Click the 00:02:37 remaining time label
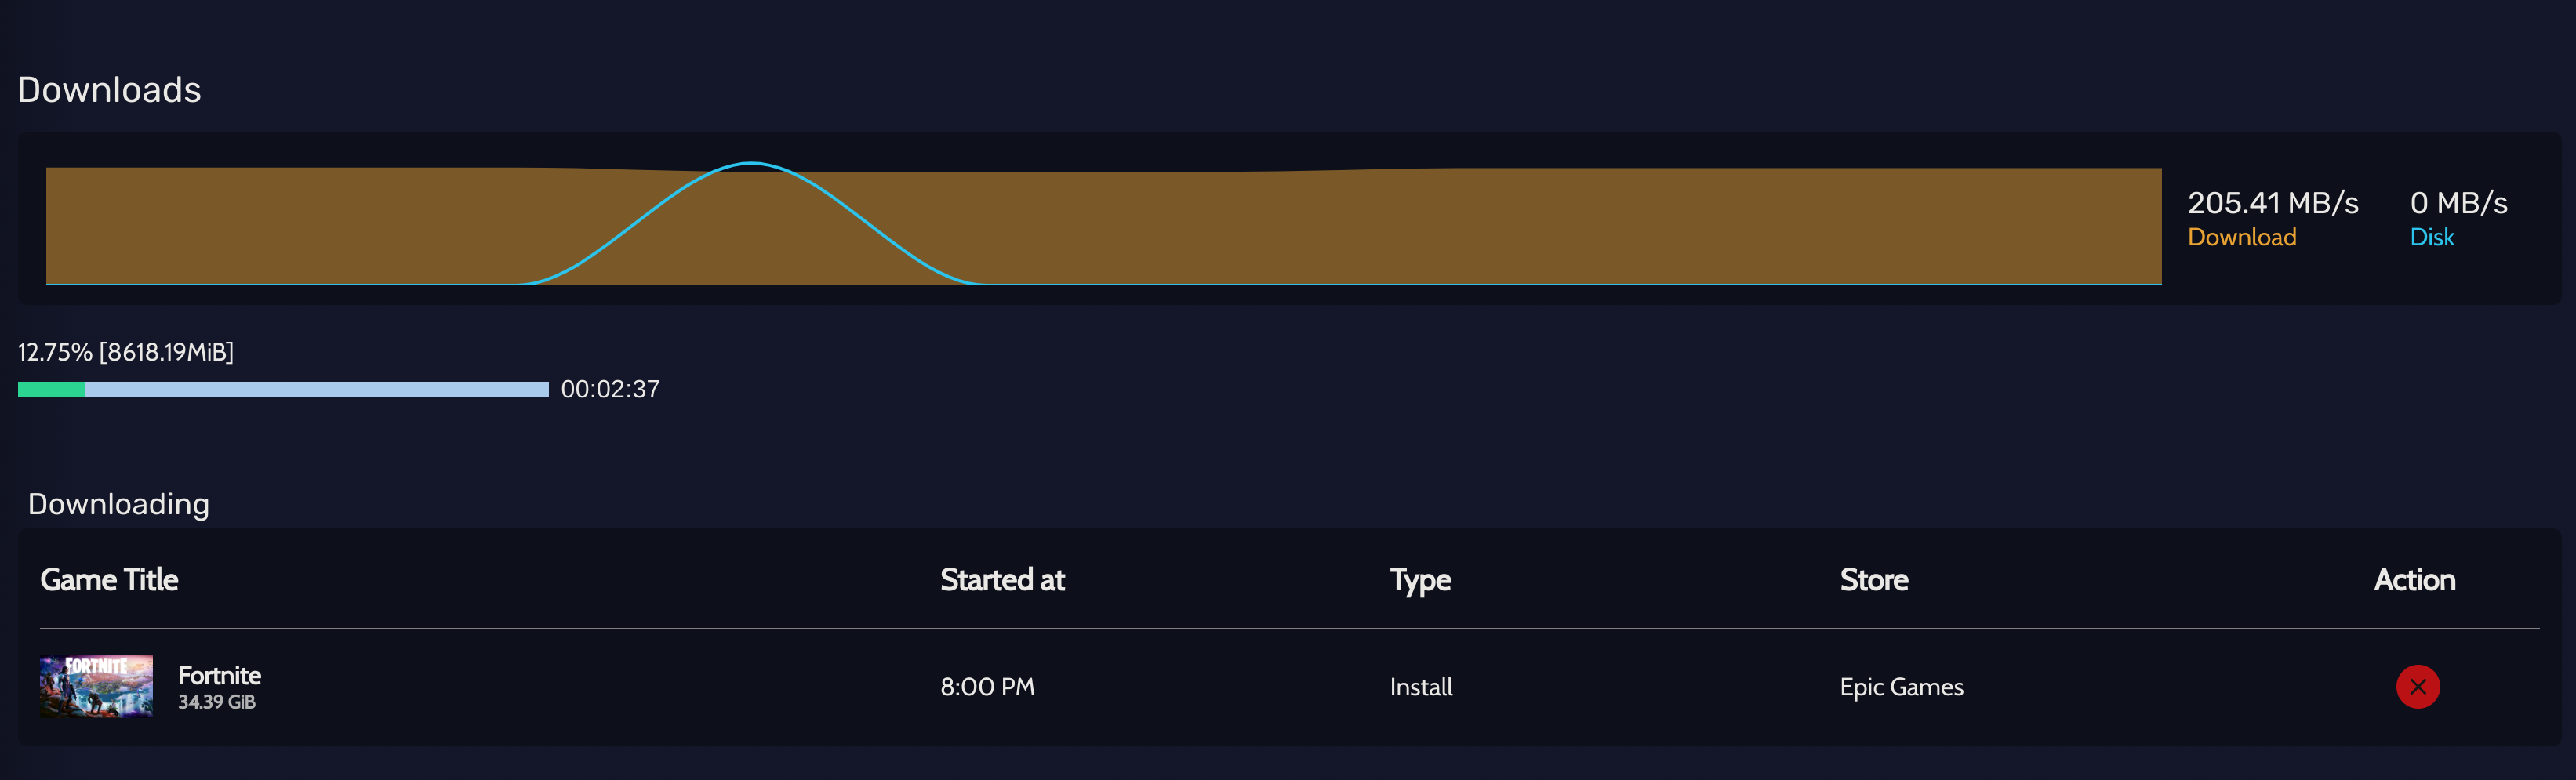This screenshot has width=2576, height=780. [x=610, y=389]
